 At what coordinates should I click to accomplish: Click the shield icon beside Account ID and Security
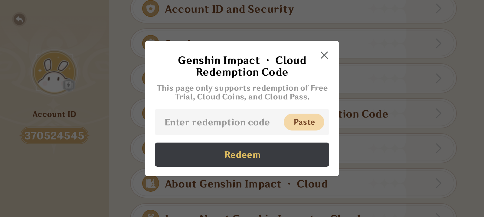[151, 9]
